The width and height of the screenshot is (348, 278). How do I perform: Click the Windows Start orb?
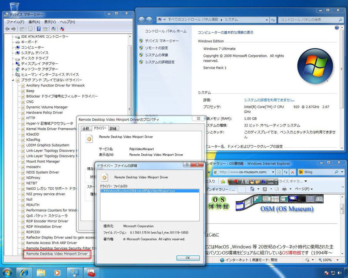pos(7,272)
